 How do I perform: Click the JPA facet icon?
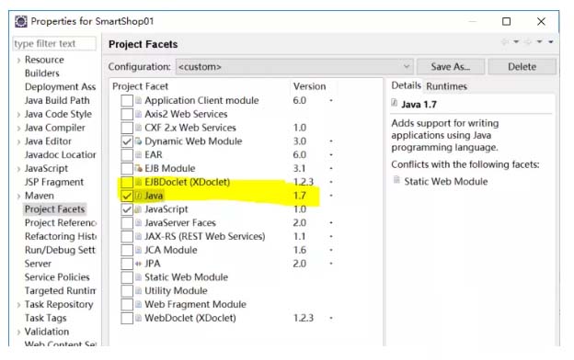[138, 264]
